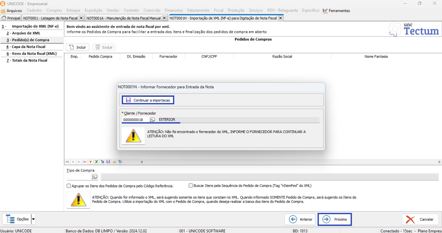Click the column tree icon in grid toolbar

click(x=102, y=162)
